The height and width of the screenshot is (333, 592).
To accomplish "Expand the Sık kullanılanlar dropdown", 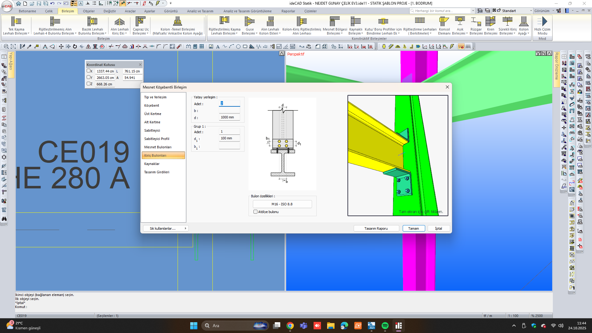I will click(x=166, y=228).
